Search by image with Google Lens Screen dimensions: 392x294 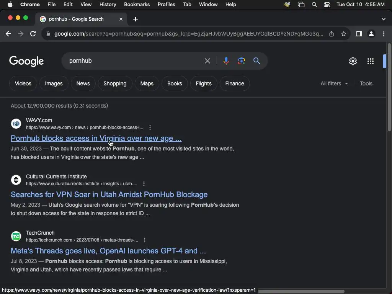coord(241,61)
